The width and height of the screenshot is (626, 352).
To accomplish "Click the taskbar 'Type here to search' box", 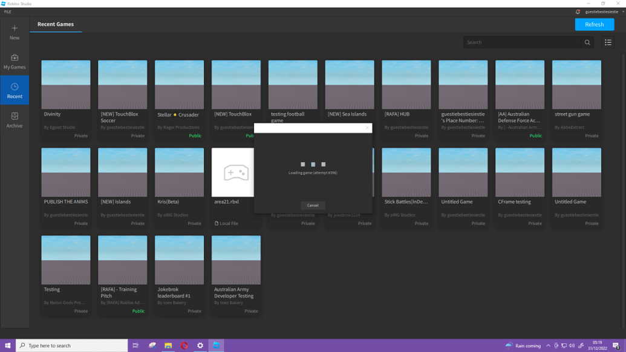I will tap(72, 345).
